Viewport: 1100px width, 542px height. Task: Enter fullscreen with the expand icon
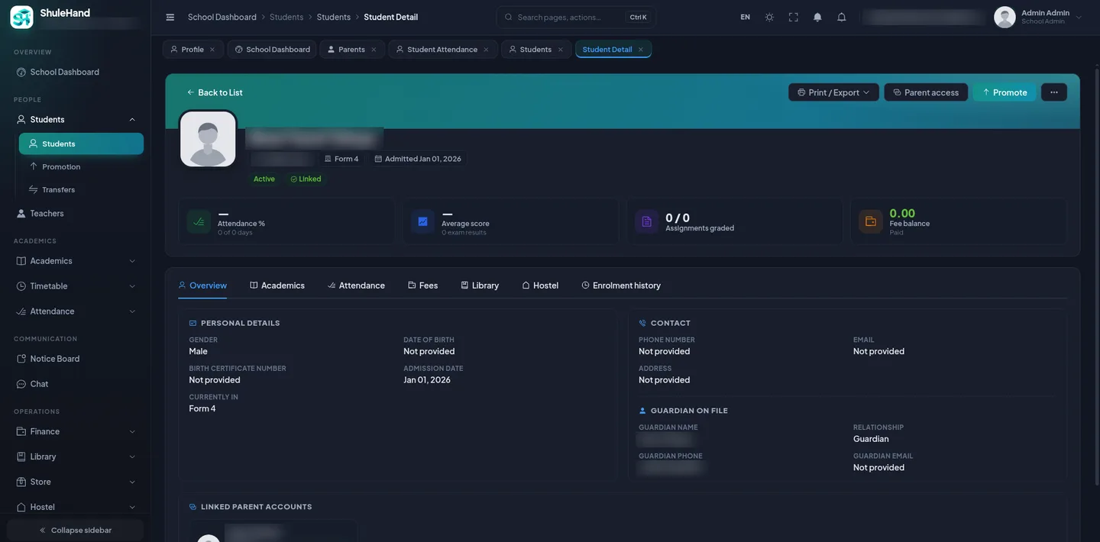coord(794,17)
